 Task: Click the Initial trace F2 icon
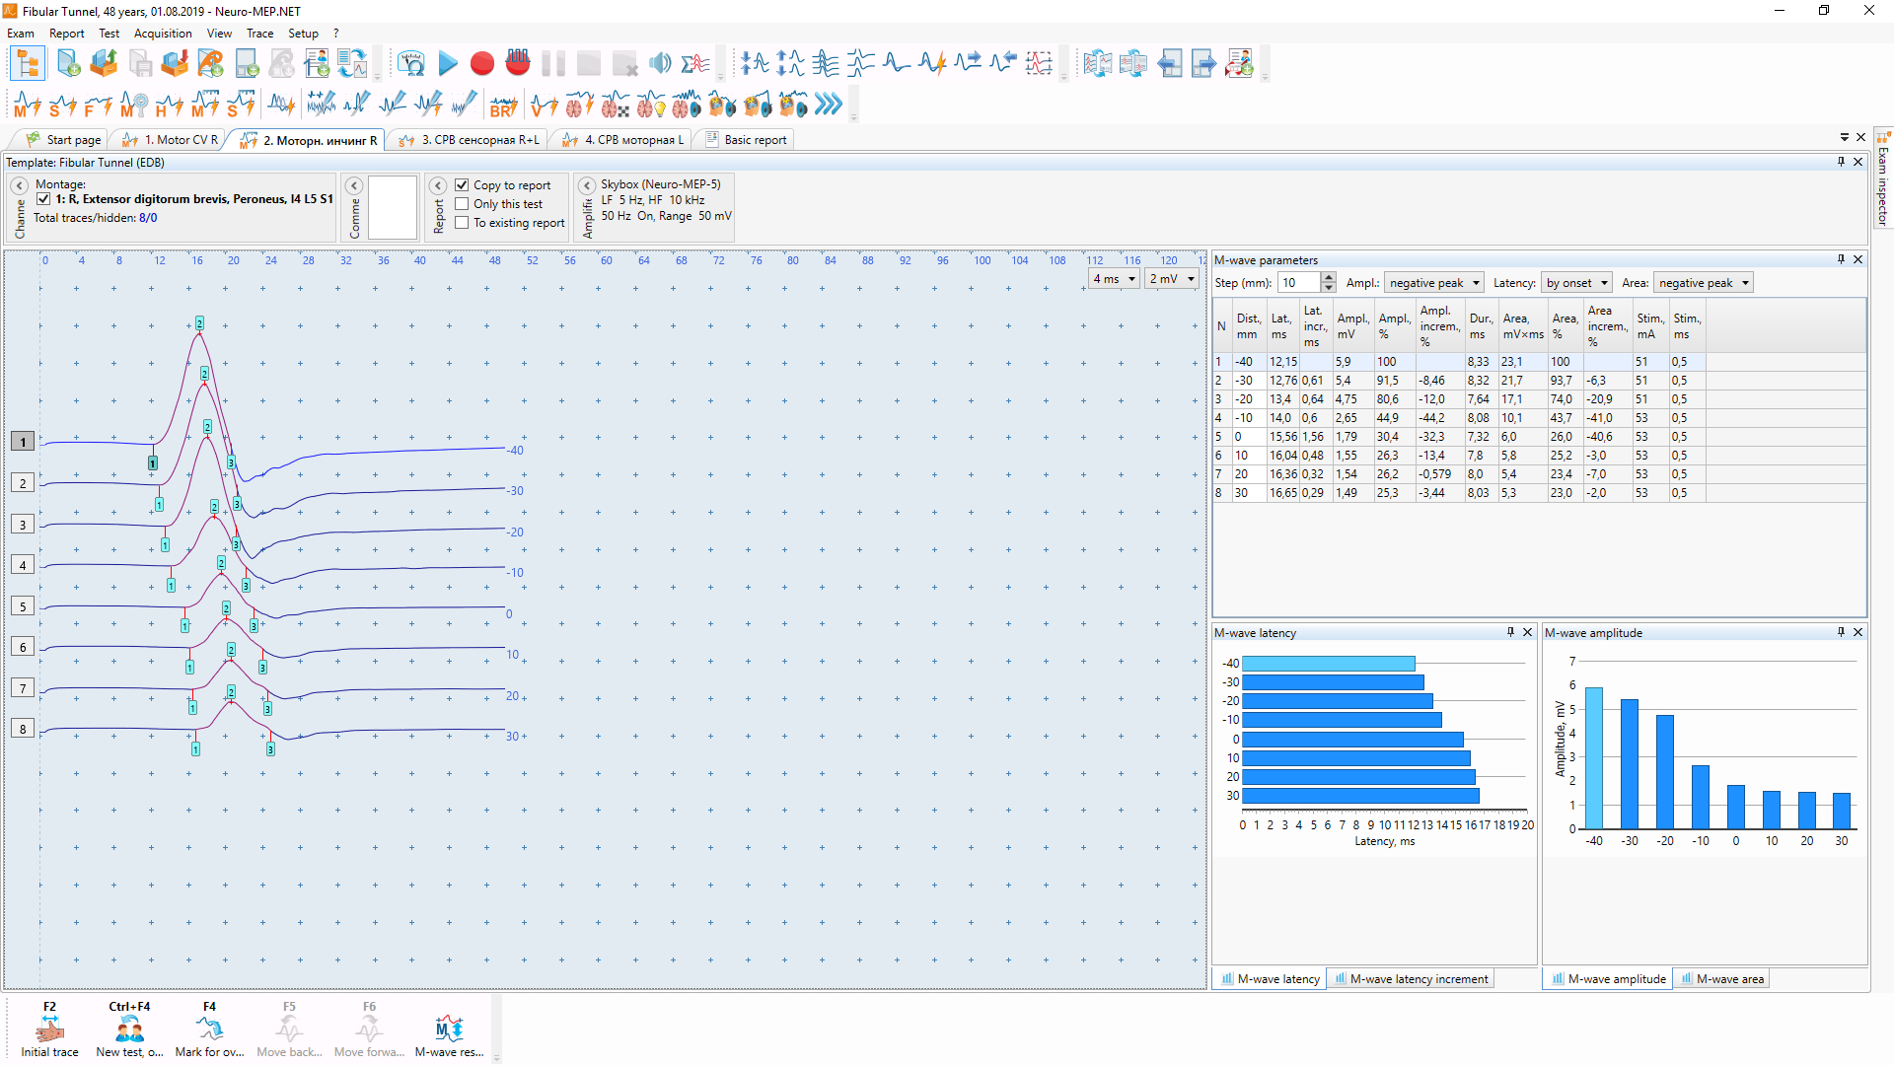coord(49,1030)
